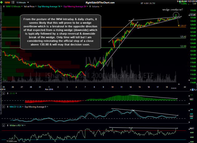Click the 26.7M volume value in header
Image resolution: width=197 pixels, height=143 pixels.
[x=152, y=3]
